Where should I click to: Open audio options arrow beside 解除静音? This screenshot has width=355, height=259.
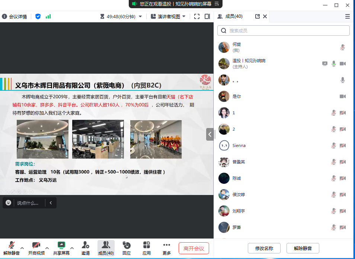[x=22, y=248]
